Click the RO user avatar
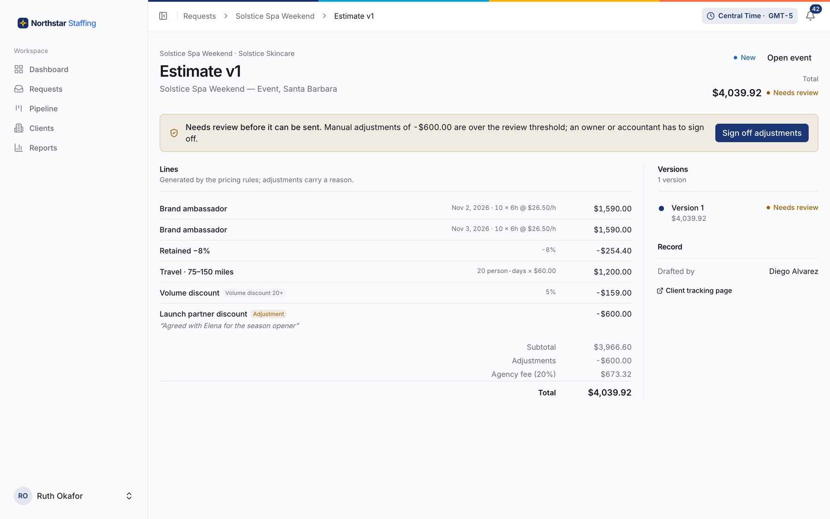 coord(23,496)
